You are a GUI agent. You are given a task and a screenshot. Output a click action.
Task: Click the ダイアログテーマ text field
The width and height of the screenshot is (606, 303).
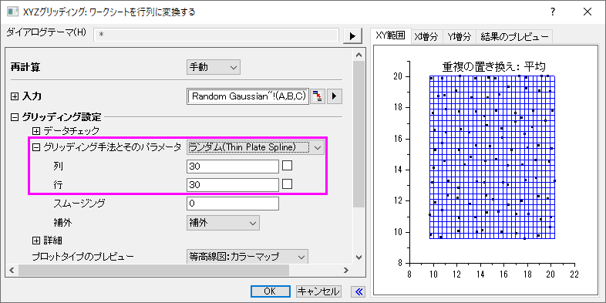coord(216,35)
